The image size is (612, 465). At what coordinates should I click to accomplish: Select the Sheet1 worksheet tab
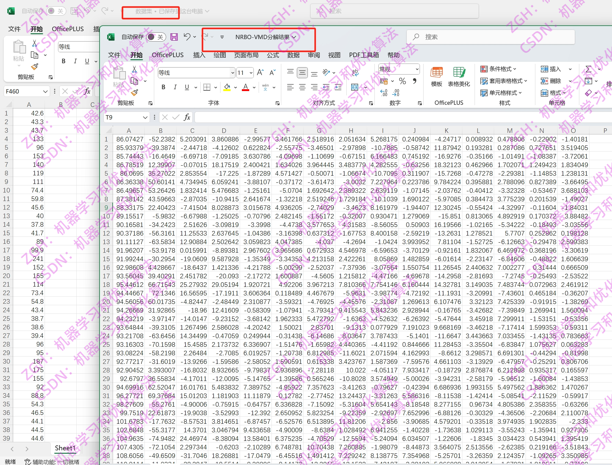[x=65, y=448]
